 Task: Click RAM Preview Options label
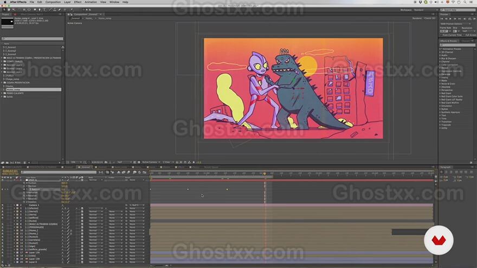(452, 24)
